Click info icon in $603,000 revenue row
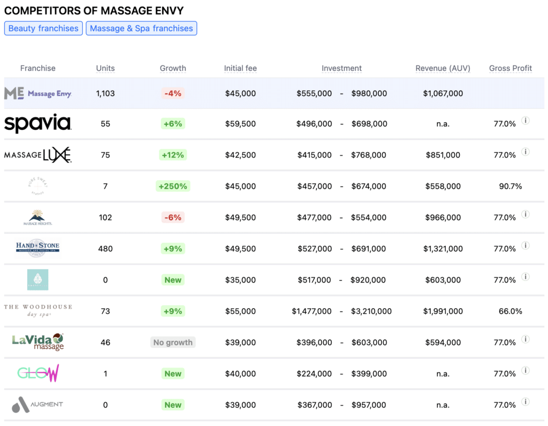The image size is (548, 426). point(526,276)
